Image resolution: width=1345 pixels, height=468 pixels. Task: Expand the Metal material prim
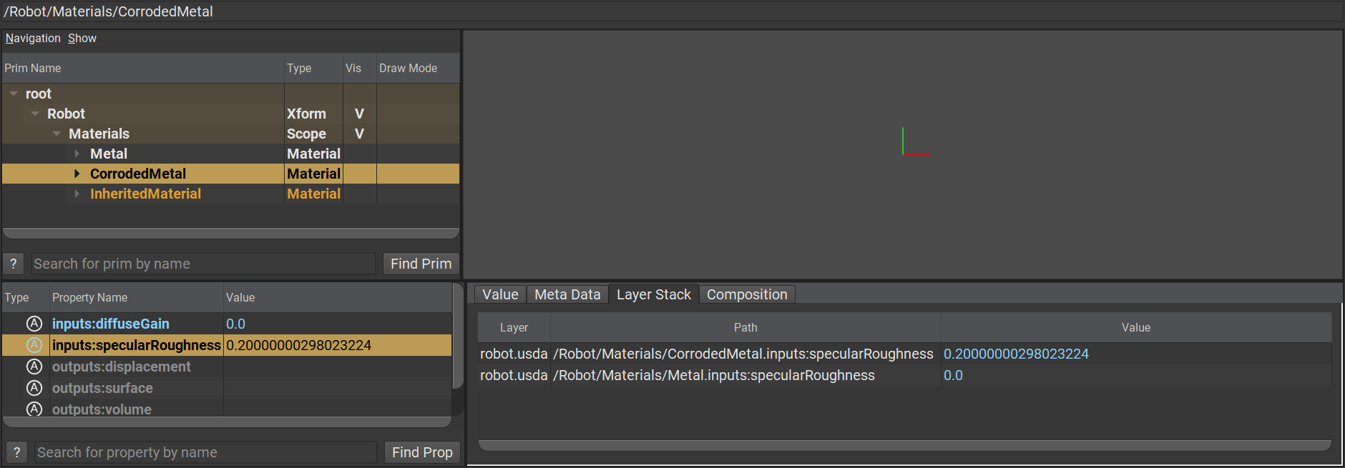coord(77,154)
